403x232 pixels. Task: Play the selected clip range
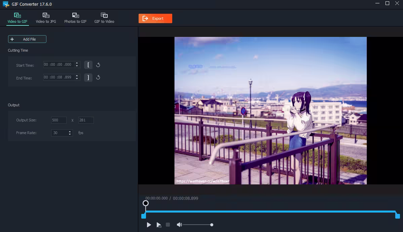point(158,225)
